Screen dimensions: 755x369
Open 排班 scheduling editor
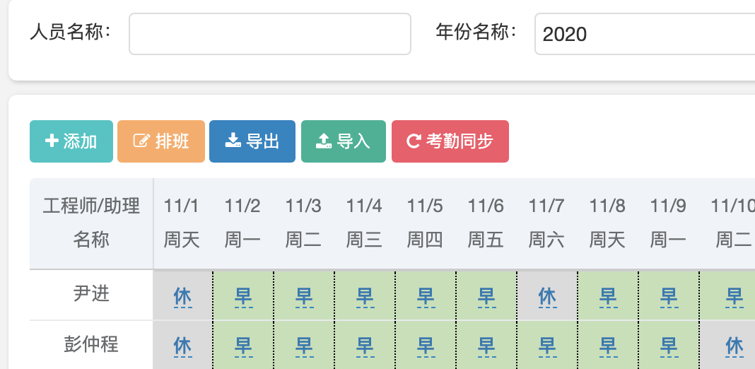point(161,141)
